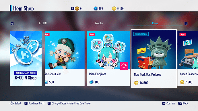The height and width of the screenshot is (111, 198).
Task: Click the ESC key Back icon
Action: (x=180, y=103)
